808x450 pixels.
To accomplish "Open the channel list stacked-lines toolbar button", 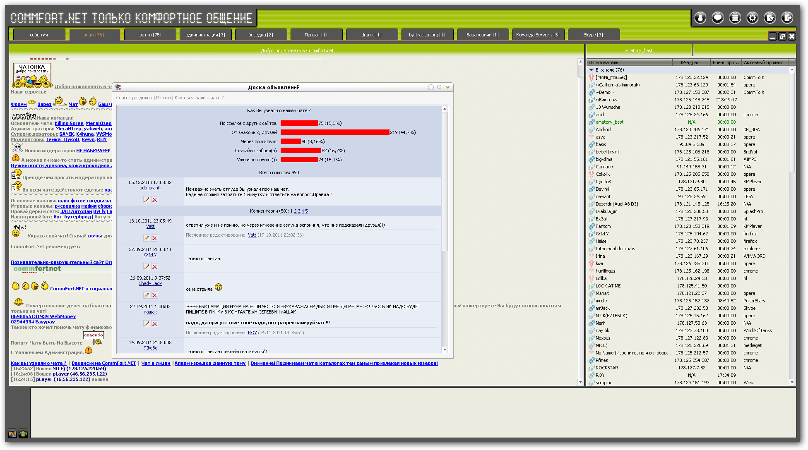I will click(735, 18).
